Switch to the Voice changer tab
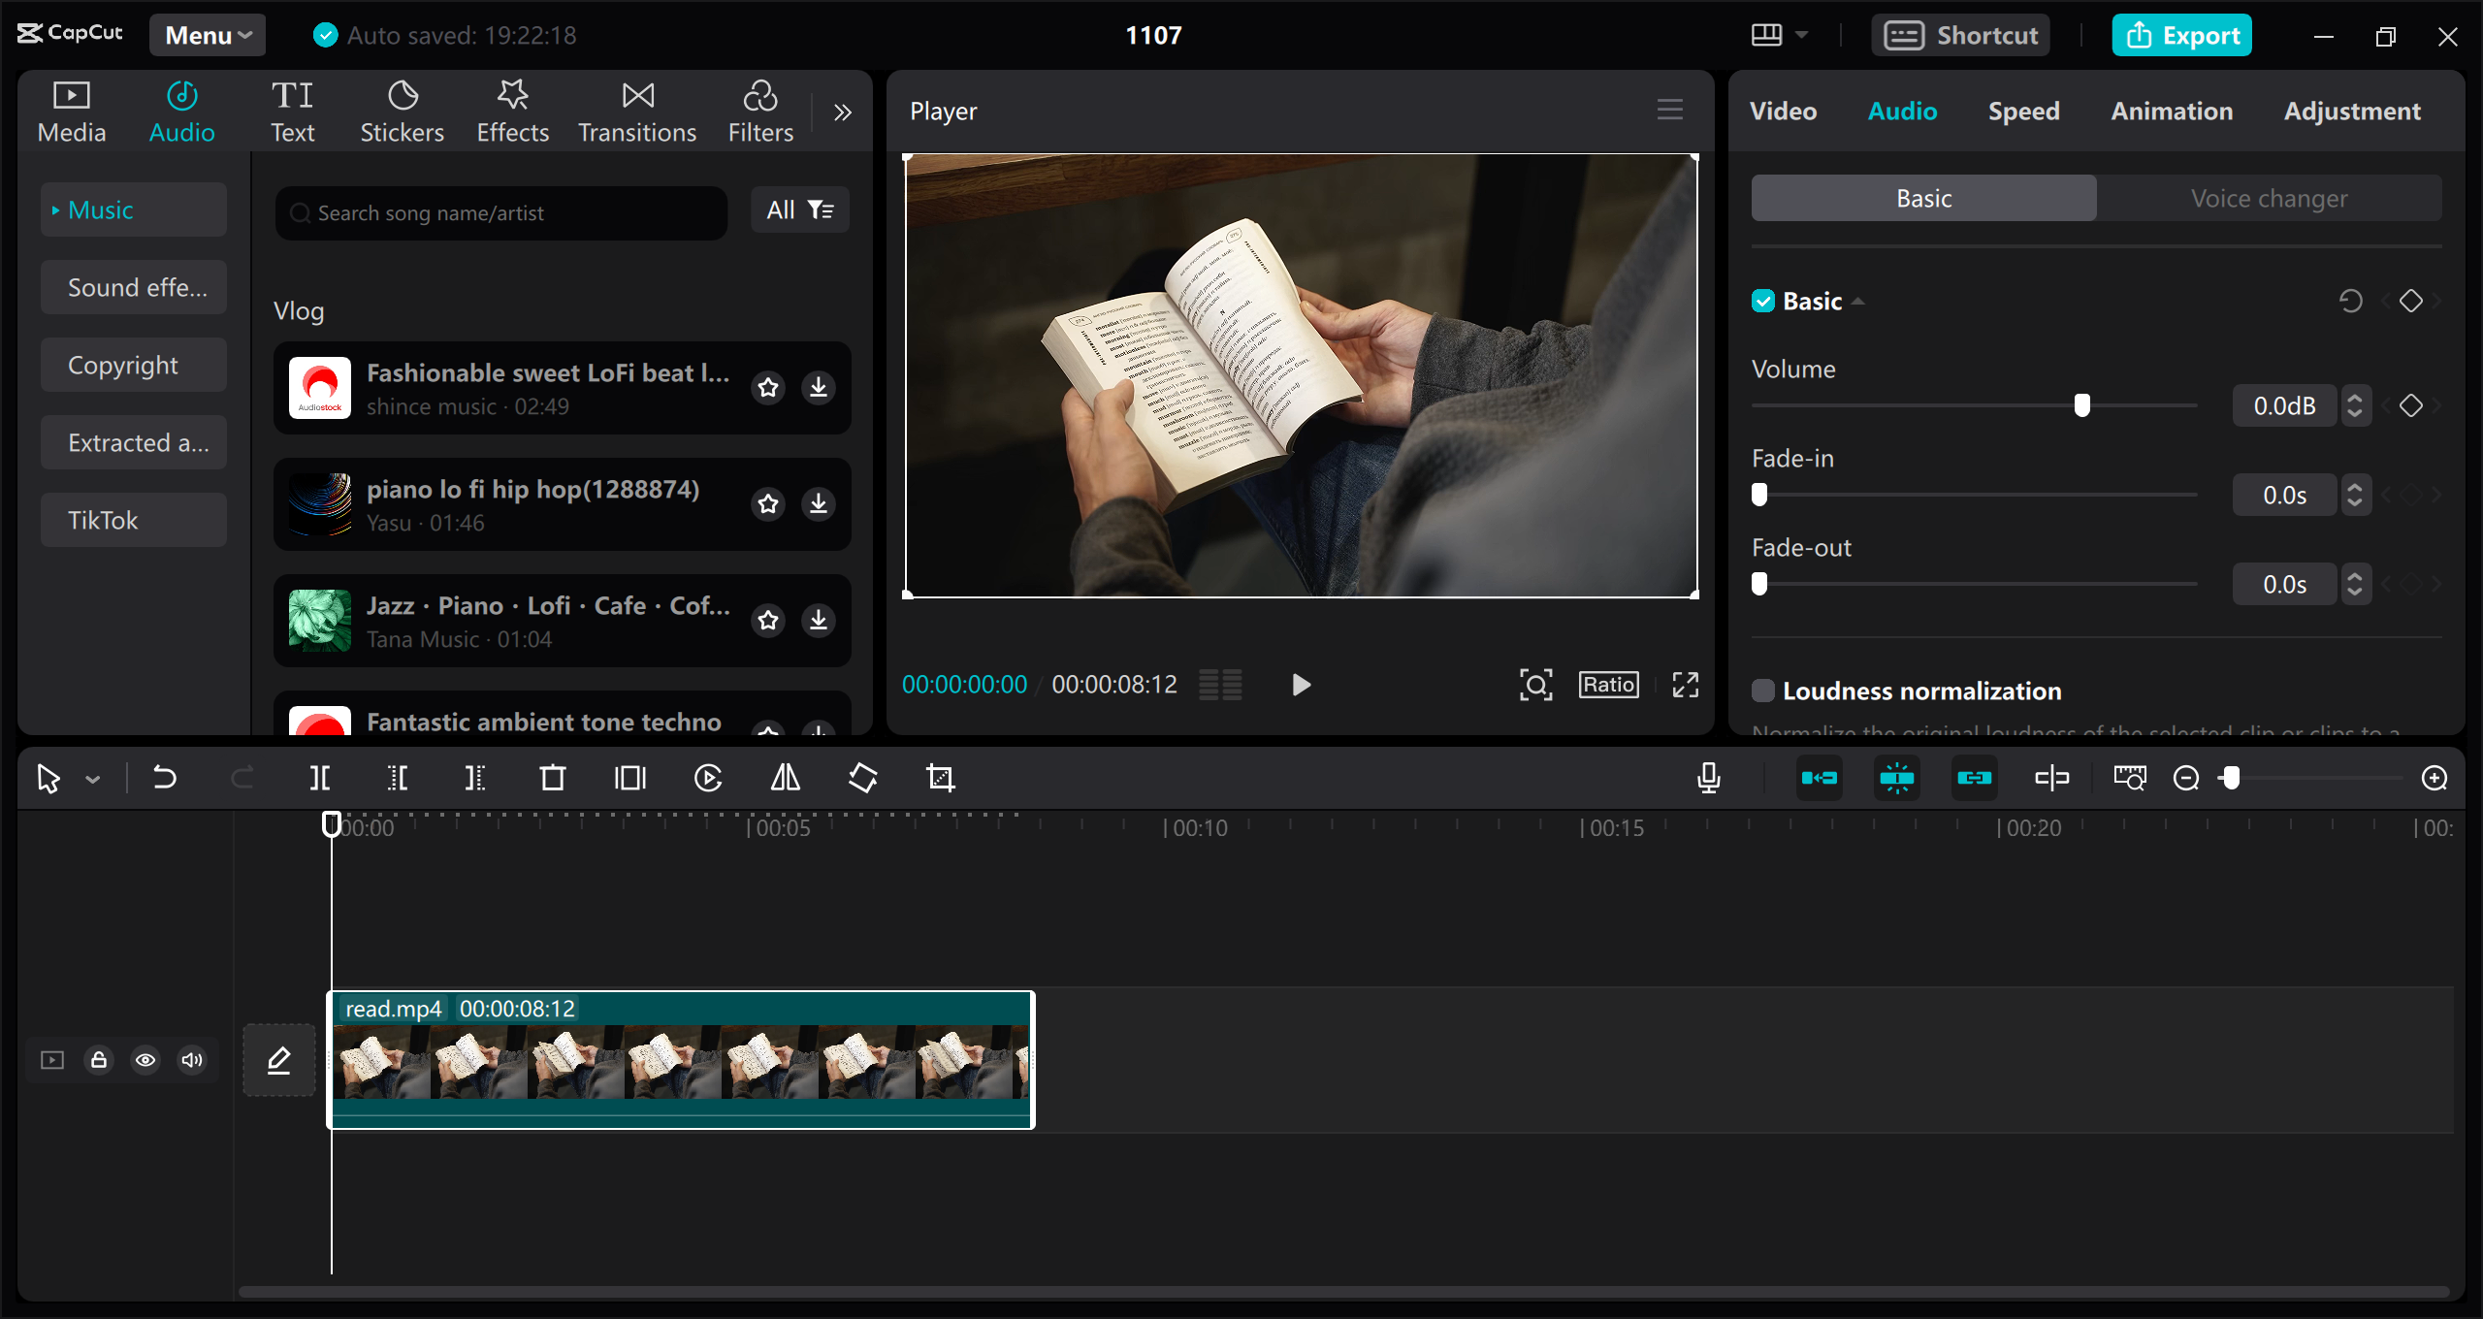This screenshot has height=1319, width=2483. coord(2269,198)
